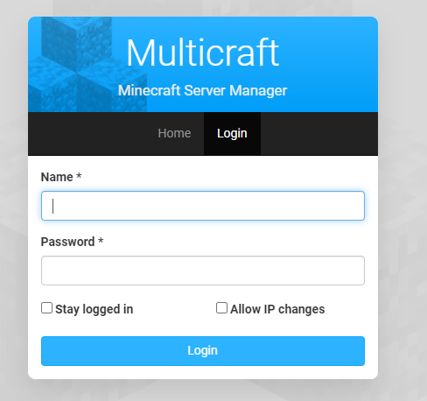
Task: Switch to the Login tab
Action: click(232, 133)
